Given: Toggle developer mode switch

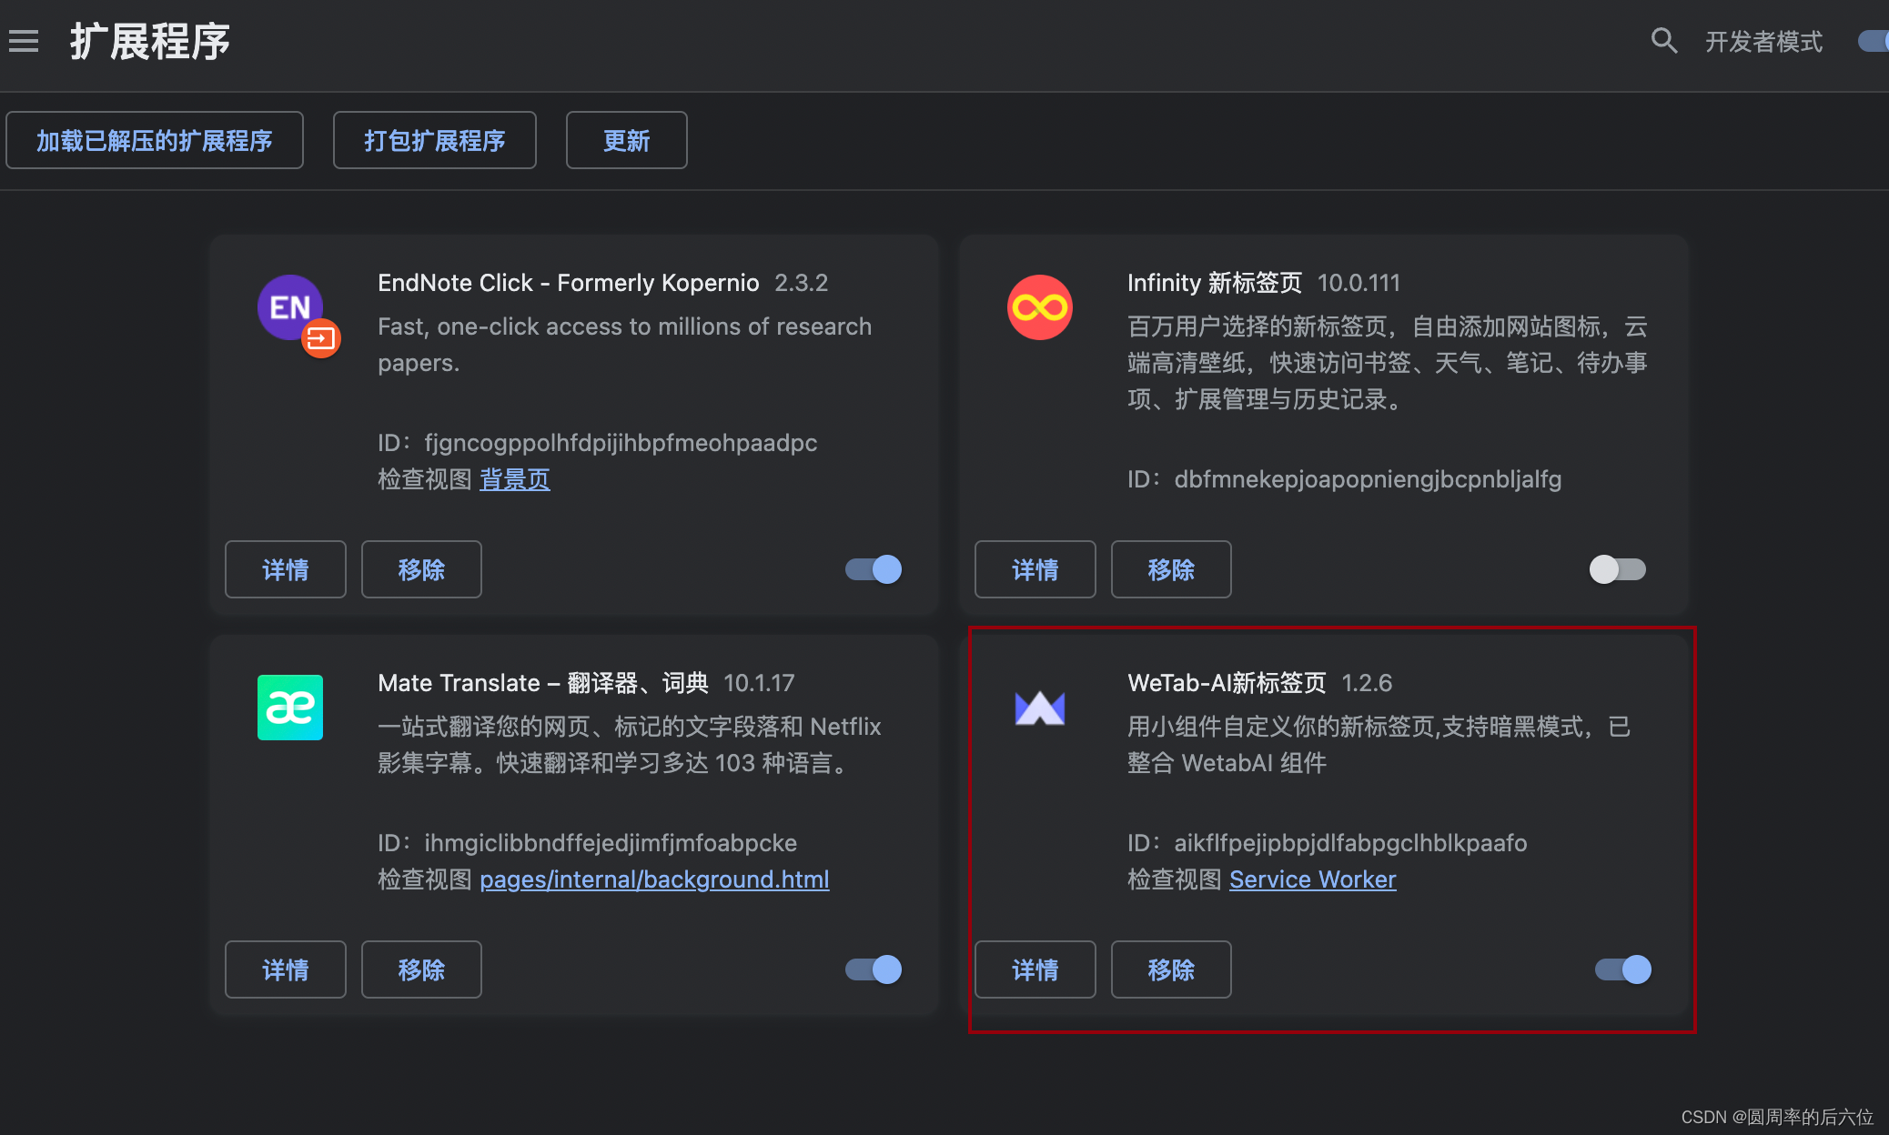Looking at the screenshot, I should (1874, 41).
